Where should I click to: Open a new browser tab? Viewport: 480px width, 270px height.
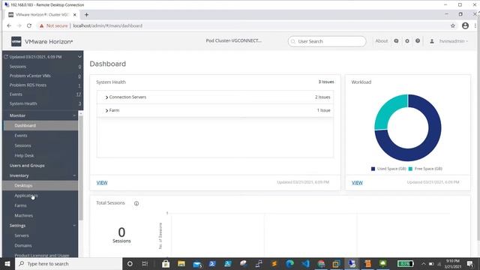(87, 14)
